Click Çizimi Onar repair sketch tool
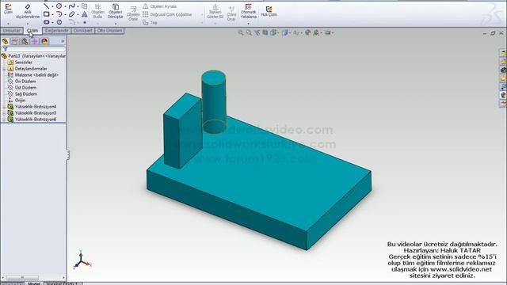The height and width of the screenshot is (285, 507). pos(231,13)
